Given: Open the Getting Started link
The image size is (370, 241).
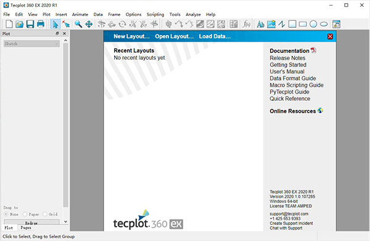Looking at the screenshot, I should (x=288, y=65).
